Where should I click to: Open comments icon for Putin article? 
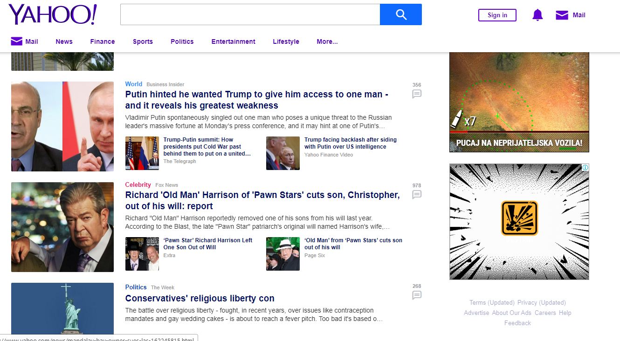(417, 94)
